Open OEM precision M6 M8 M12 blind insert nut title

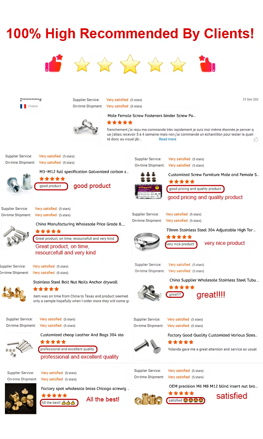[213, 386]
